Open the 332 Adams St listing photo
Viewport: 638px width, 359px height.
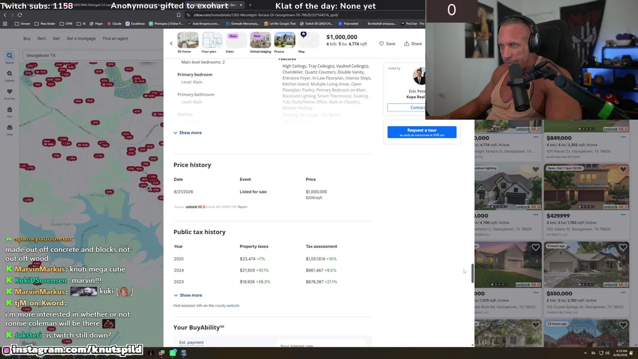click(x=586, y=187)
